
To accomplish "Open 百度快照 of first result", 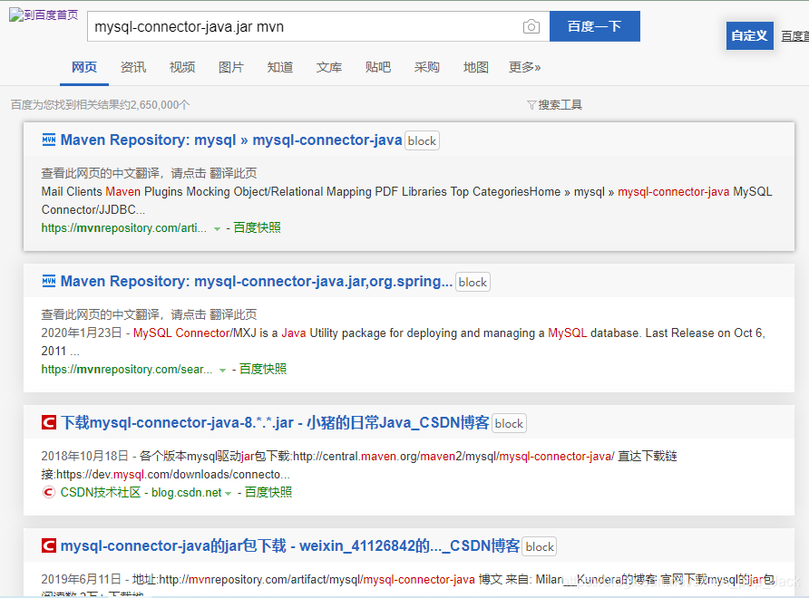I will [257, 227].
